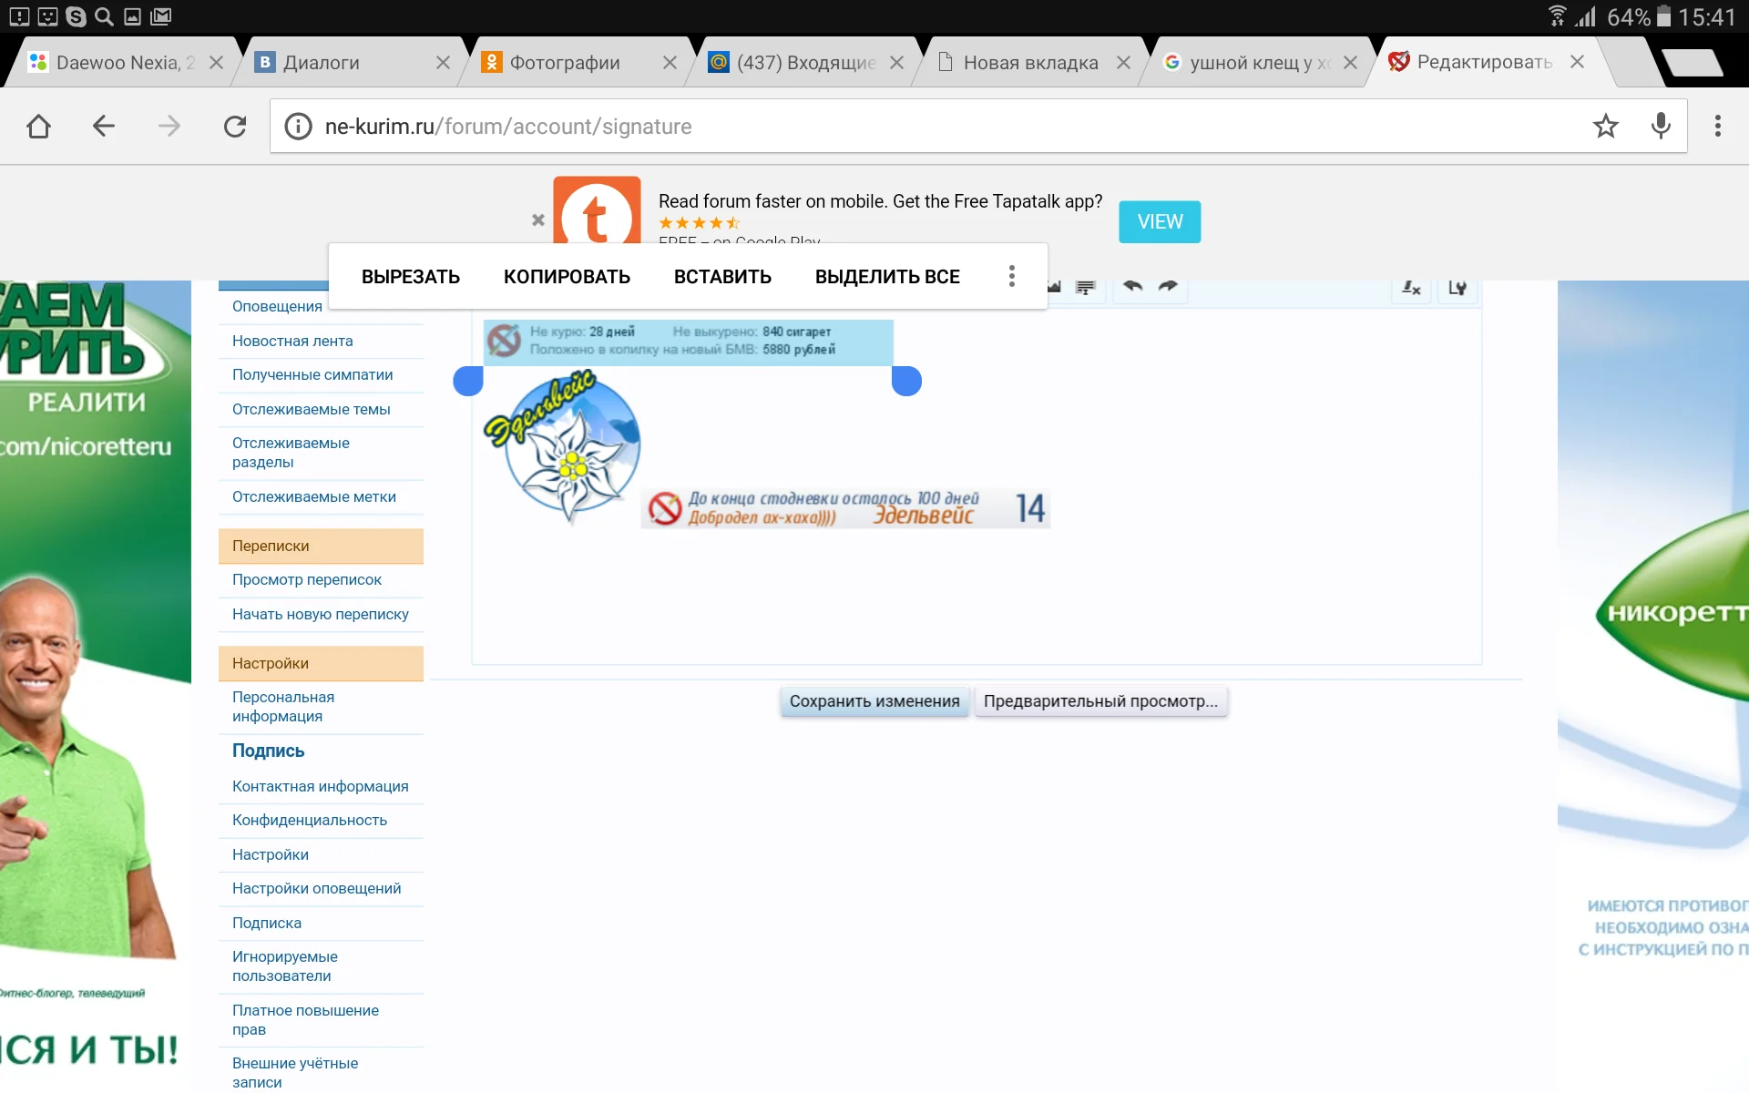Screen dimensions: 1749x1093
Task: Dismiss the Tapatalk banner
Action: pos(537,220)
